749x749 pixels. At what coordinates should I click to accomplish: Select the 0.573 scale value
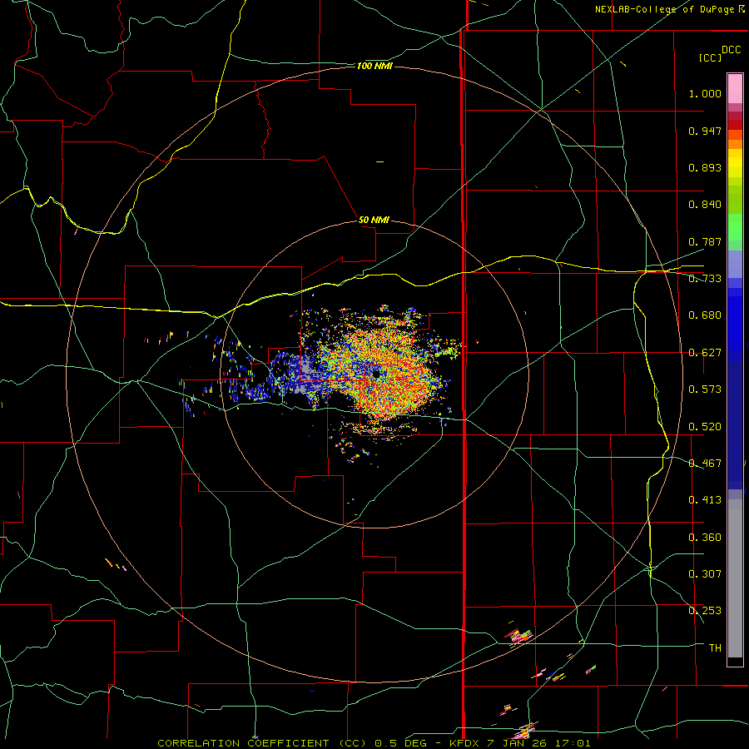point(705,389)
